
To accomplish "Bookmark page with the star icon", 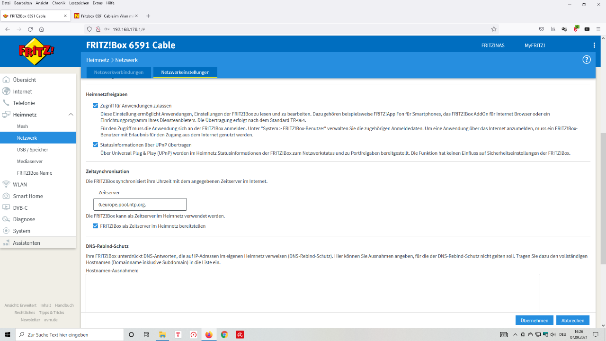I will click(x=494, y=29).
